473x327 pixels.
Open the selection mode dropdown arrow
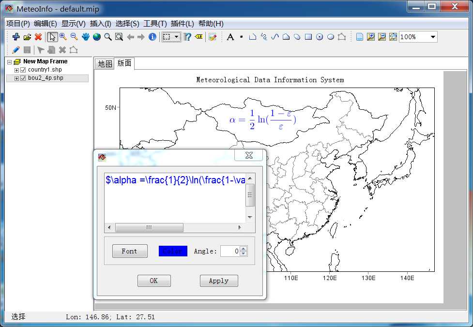coord(177,37)
